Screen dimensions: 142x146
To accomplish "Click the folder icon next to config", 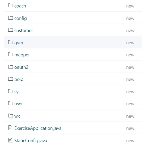I will (10, 18).
